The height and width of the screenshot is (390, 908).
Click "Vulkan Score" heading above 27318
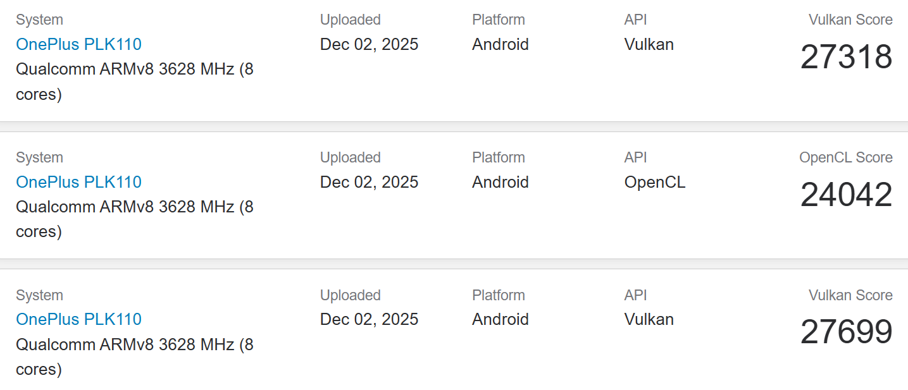coord(850,20)
